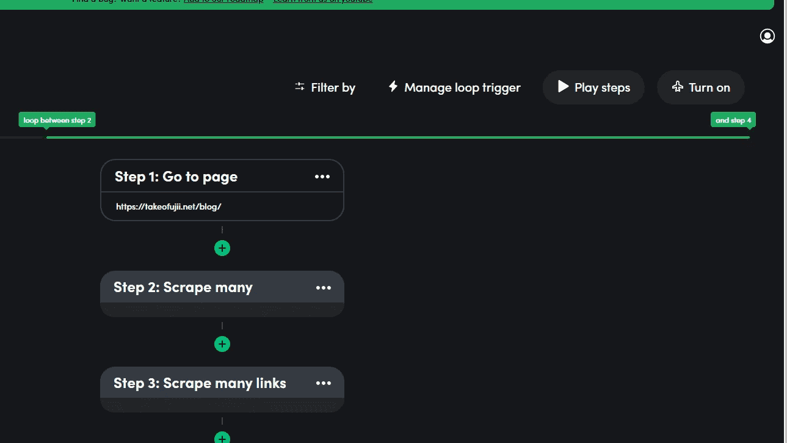Click the Filter by button
Screen dimensions: 787x443
325,87
